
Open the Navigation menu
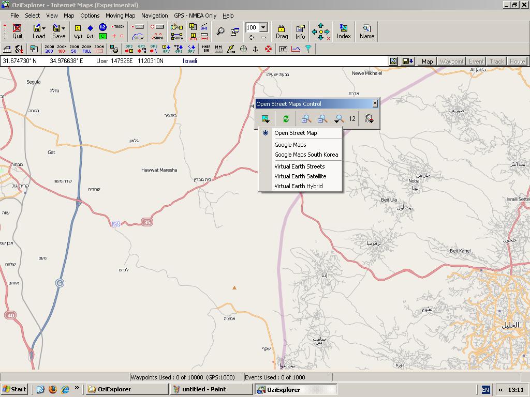154,16
